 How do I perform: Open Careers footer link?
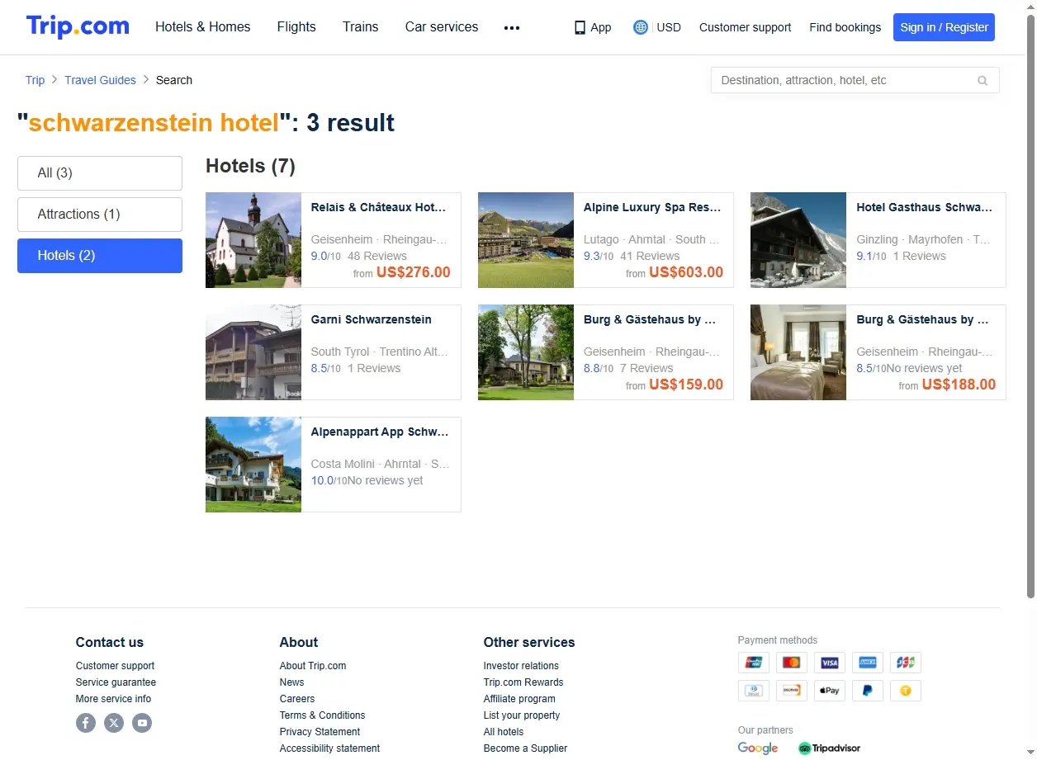(297, 699)
